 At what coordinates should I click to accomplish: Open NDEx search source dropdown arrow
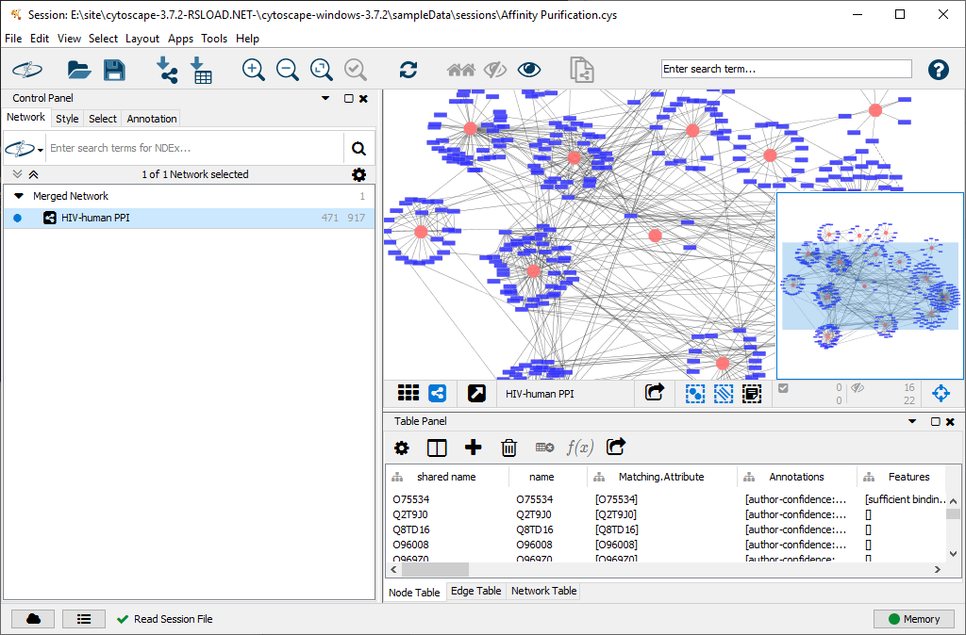click(41, 150)
